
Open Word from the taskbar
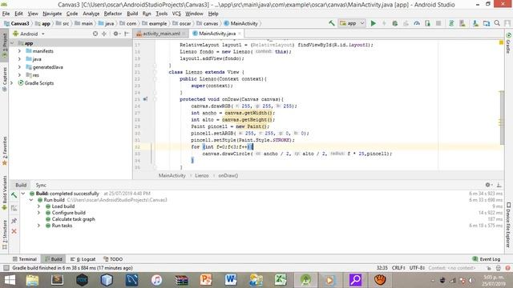click(x=231, y=280)
